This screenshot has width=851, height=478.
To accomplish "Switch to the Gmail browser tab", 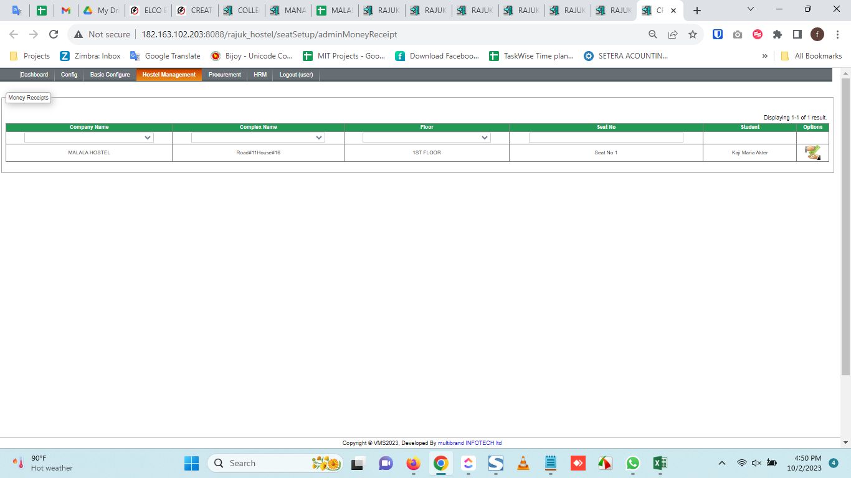I will pos(66,11).
